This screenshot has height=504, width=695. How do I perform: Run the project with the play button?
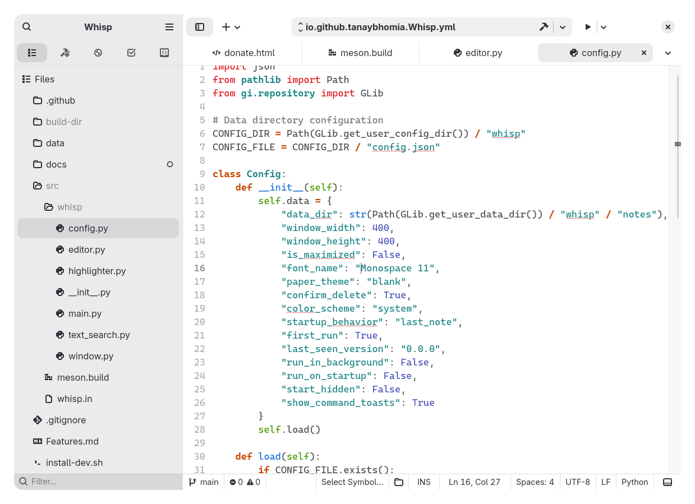coord(587,27)
